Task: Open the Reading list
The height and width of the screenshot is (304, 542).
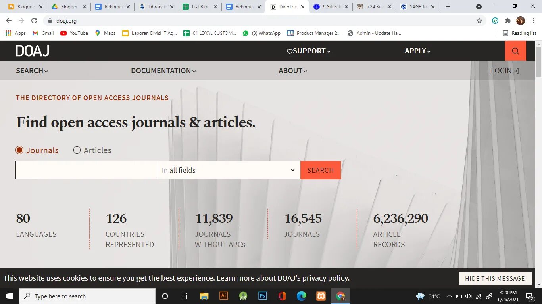Action: point(519,33)
